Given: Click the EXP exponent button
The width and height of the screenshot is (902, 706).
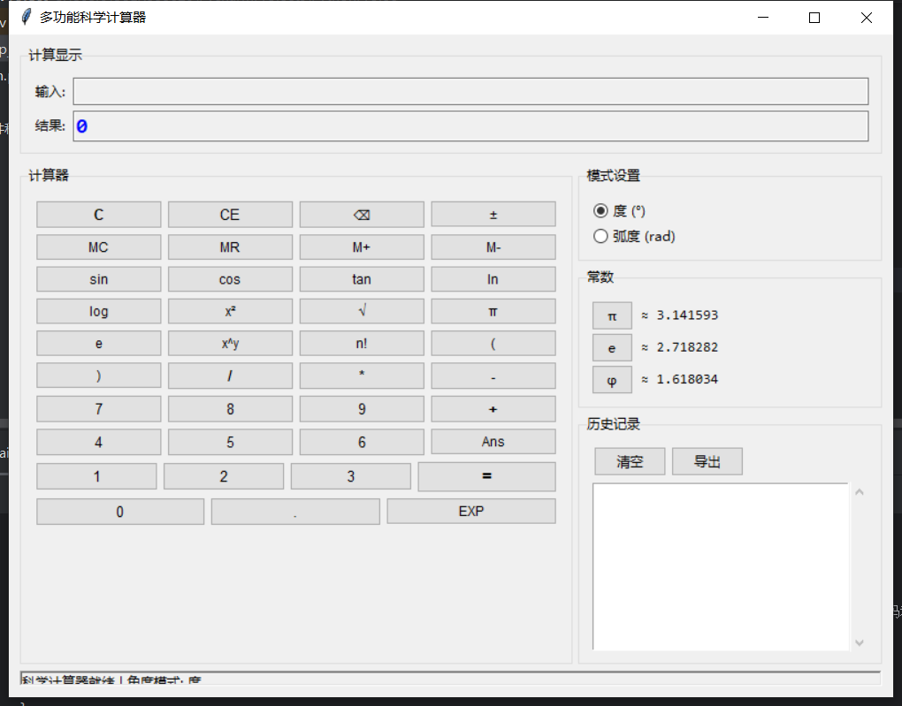Looking at the screenshot, I should coord(471,511).
